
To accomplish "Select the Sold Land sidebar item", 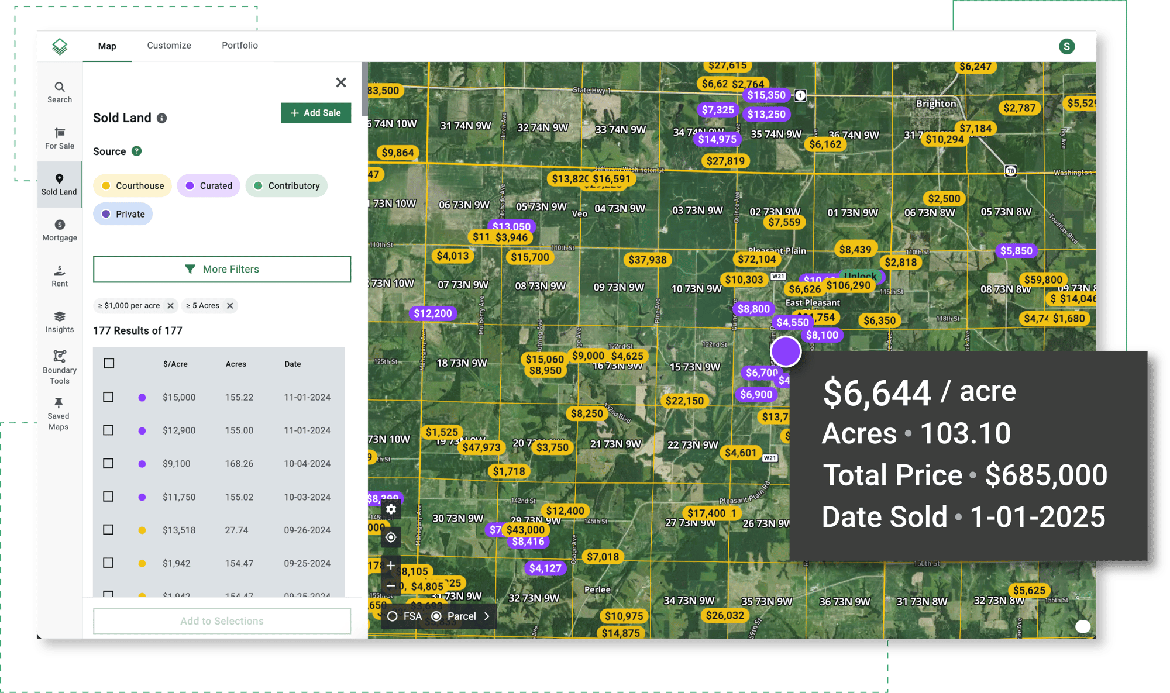I will coord(59,184).
